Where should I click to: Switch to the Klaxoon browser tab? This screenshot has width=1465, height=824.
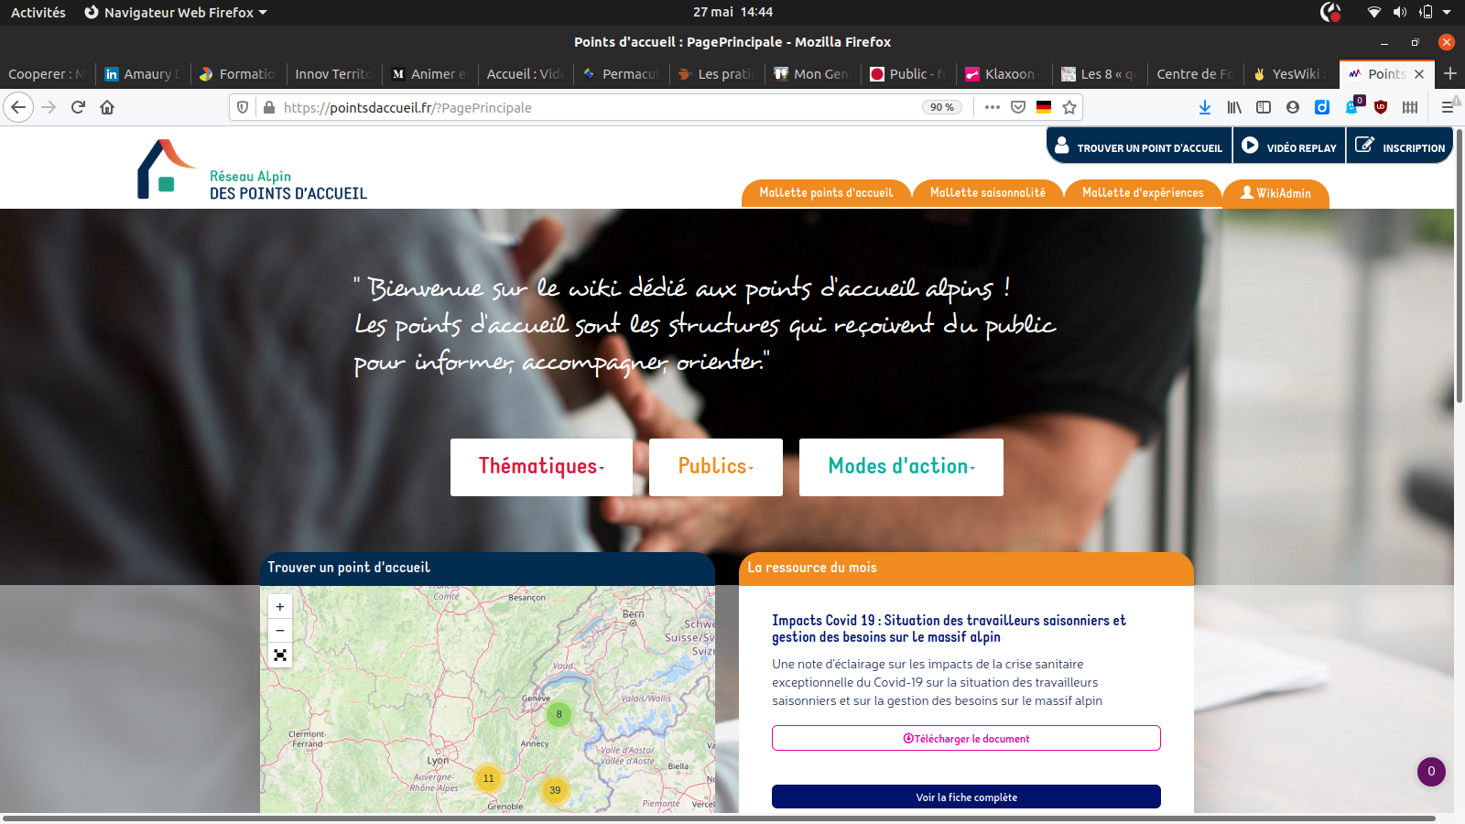(x=1004, y=74)
